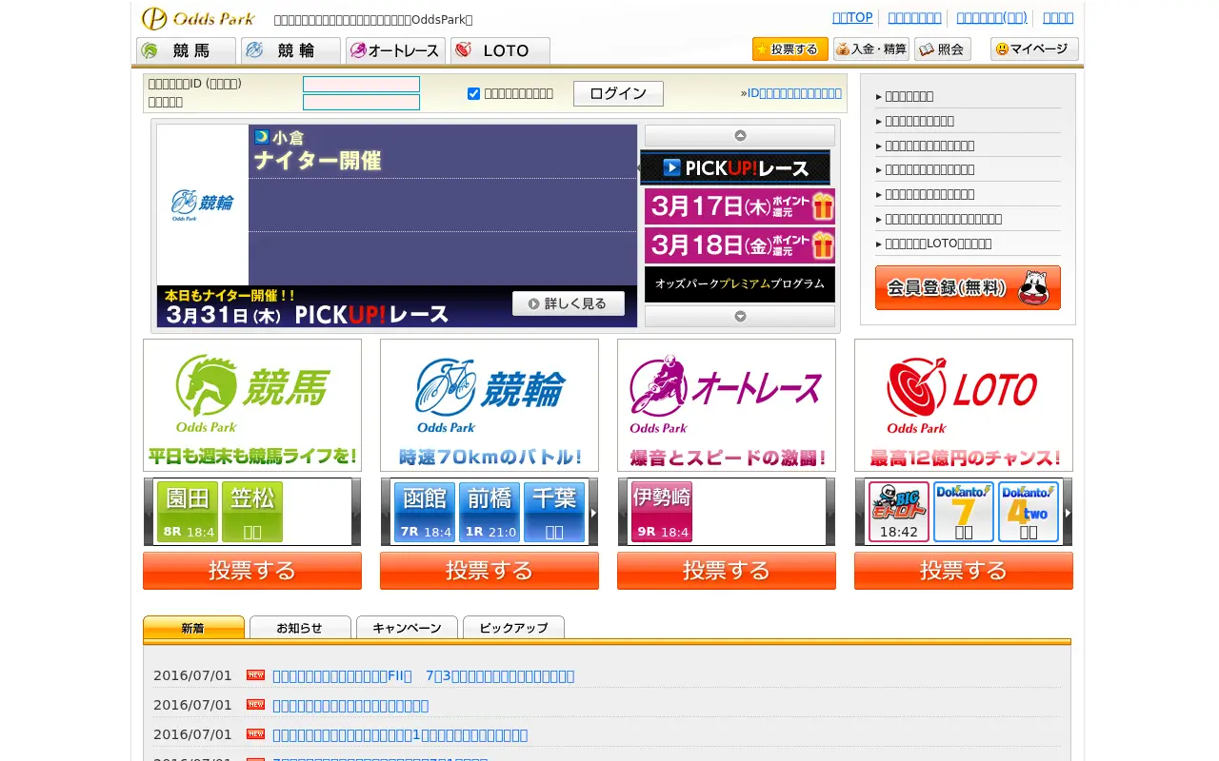The height and width of the screenshot is (761, 1219).
Task: Click 投票する under the オートレース section
Action: pos(727,571)
